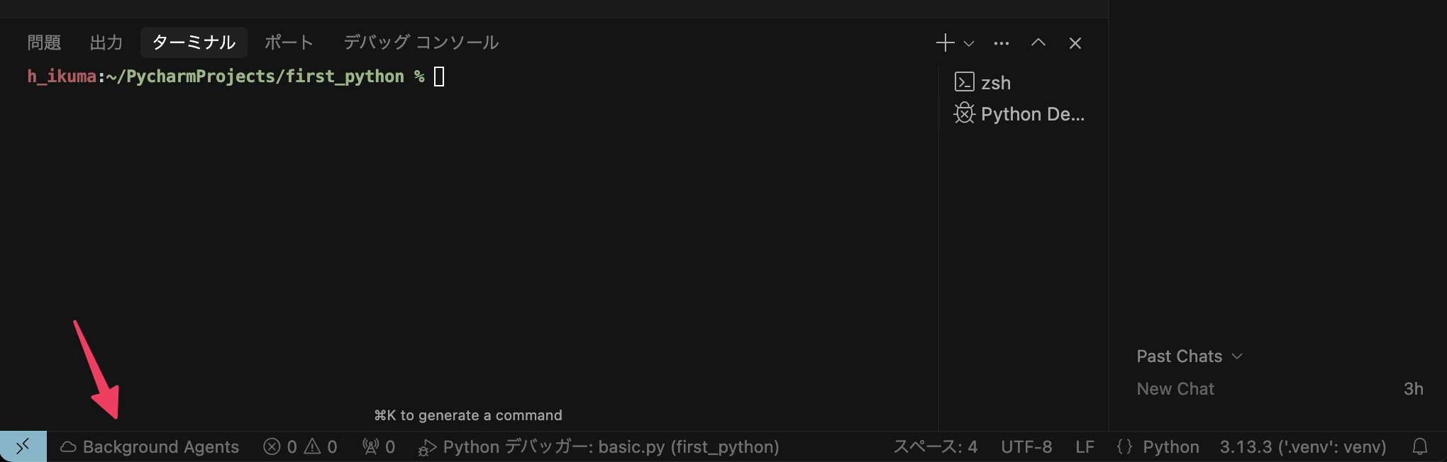The image size is (1447, 462).
Task: Click the errors and warnings counter
Action: pyautogui.click(x=301, y=447)
